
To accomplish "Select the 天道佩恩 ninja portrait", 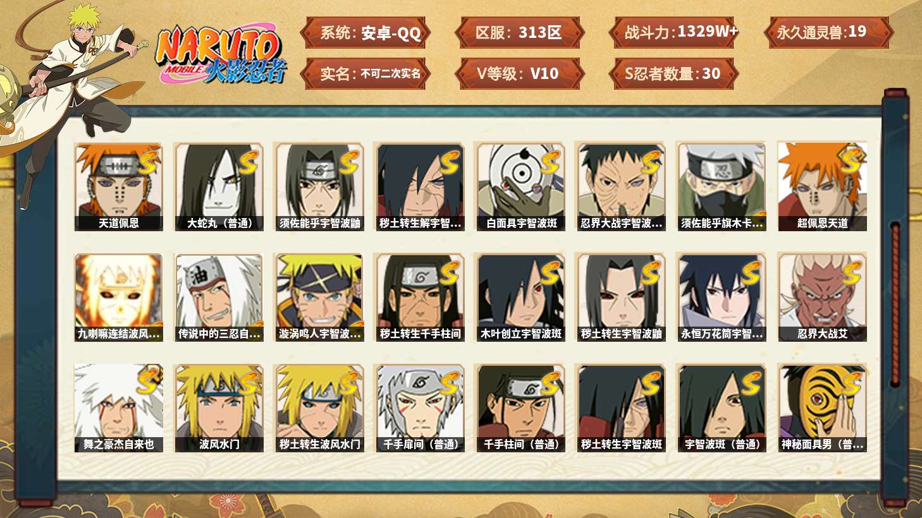I will (118, 186).
